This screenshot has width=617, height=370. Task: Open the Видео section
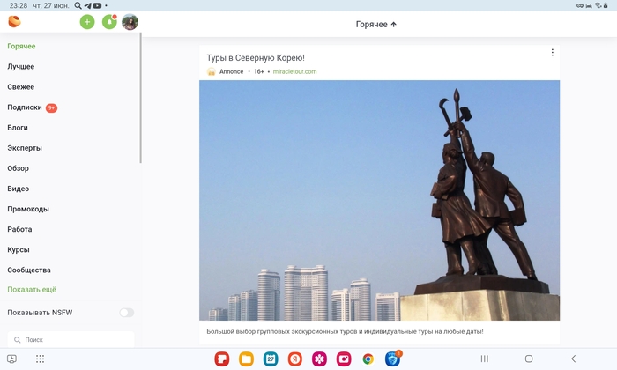point(19,189)
